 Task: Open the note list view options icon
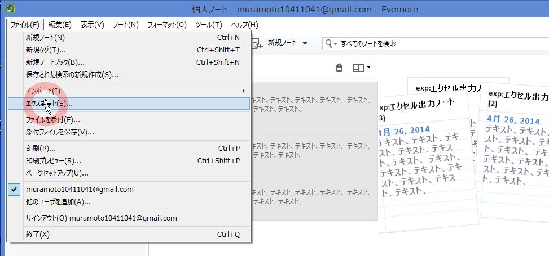pos(361,68)
